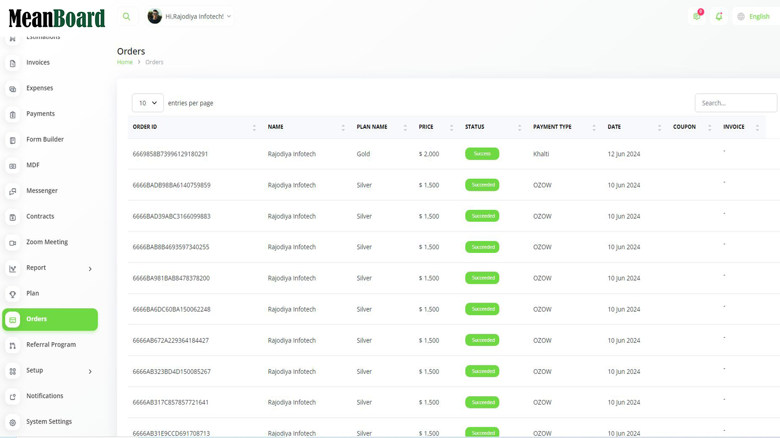Open the notifications bell icon
780x438 pixels.
tap(719, 17)
